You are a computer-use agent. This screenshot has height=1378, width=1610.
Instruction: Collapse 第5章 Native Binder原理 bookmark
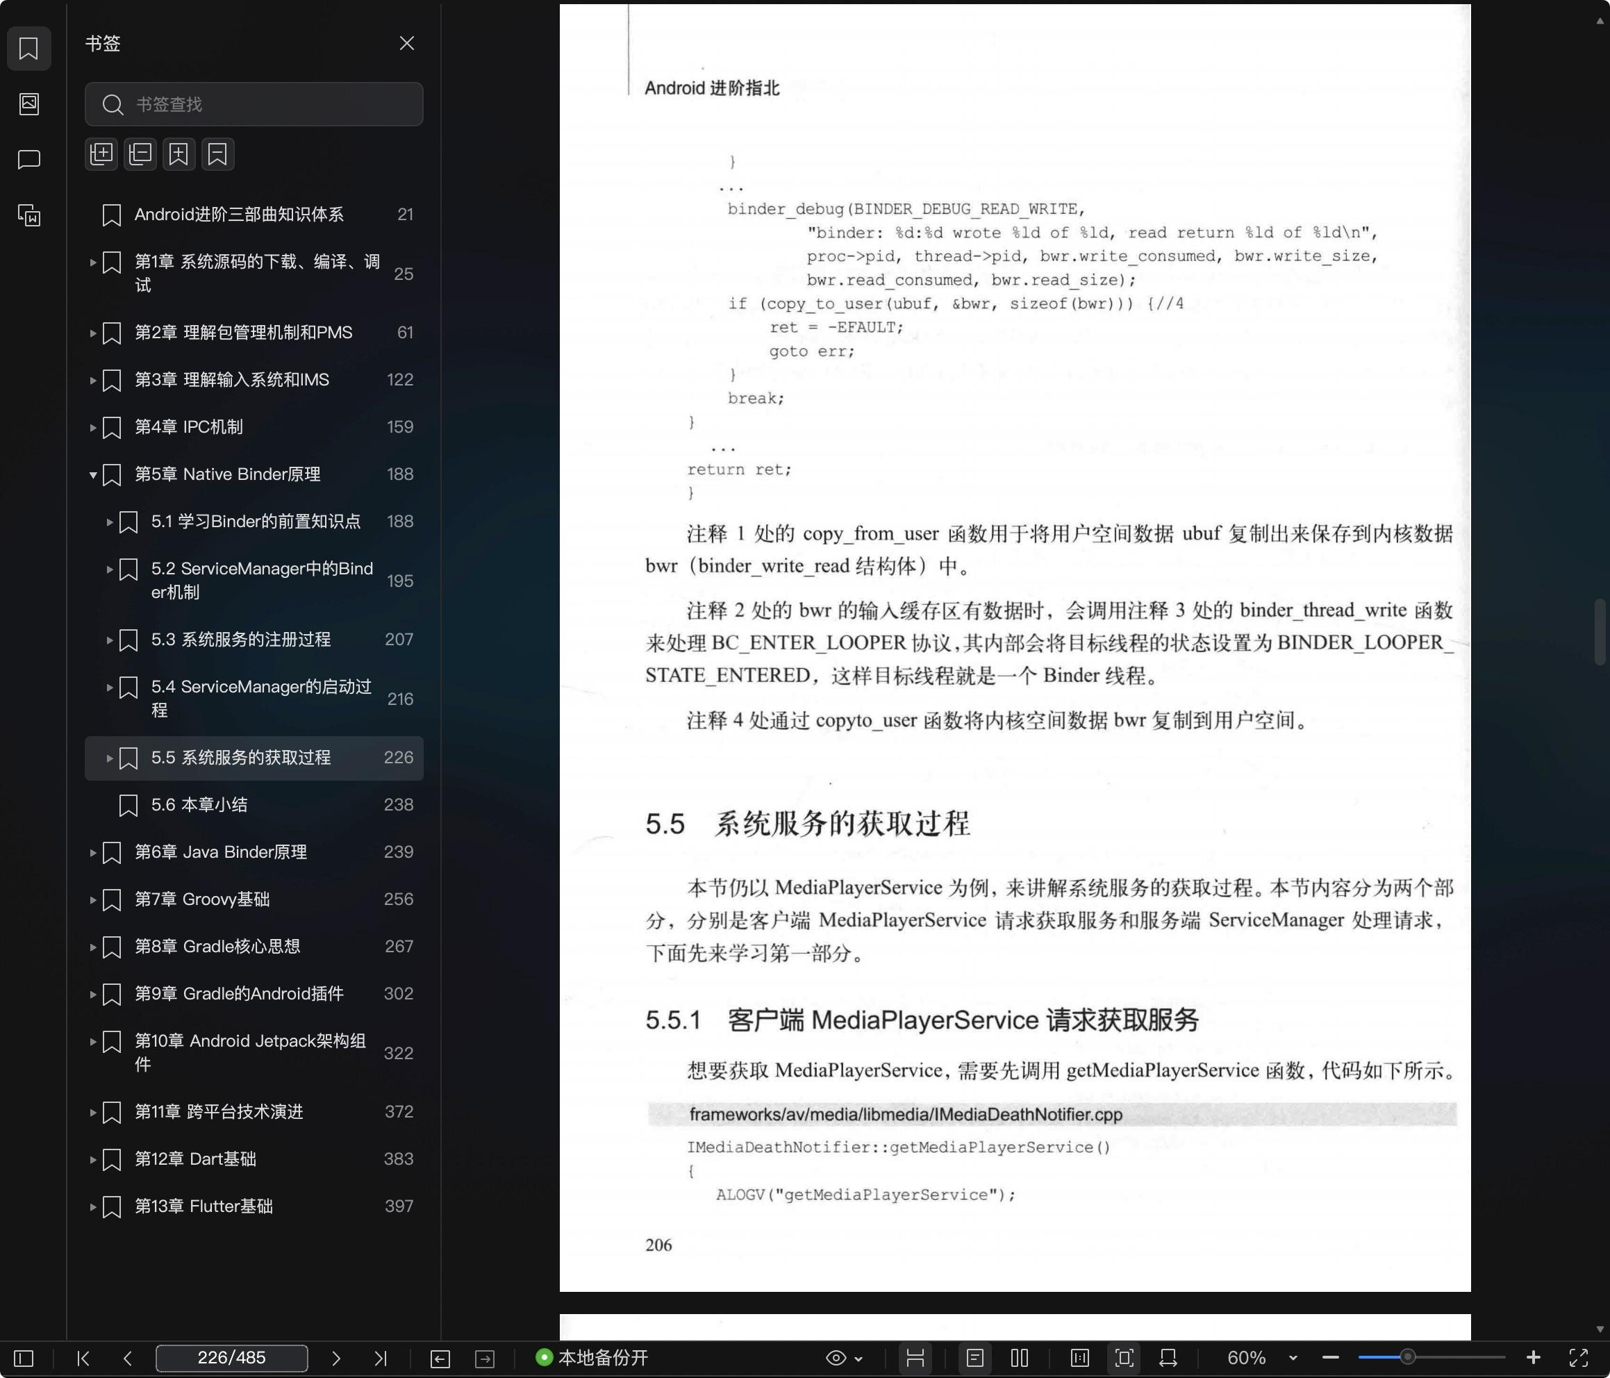[x=92, y=475]
